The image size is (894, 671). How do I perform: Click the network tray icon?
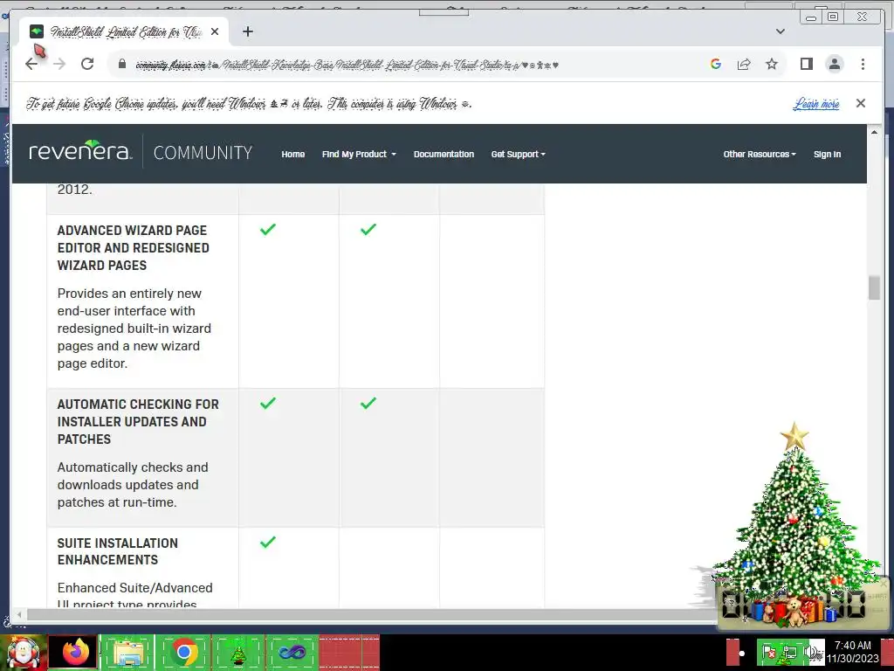(789, 652)
